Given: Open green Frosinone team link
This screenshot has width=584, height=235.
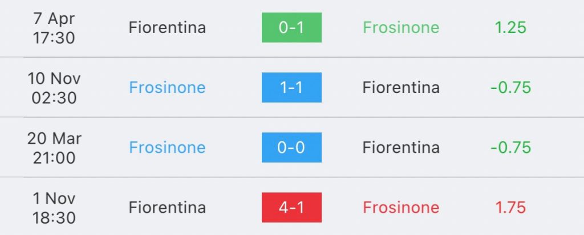Looking at the screenshot, I should point(401,27).
